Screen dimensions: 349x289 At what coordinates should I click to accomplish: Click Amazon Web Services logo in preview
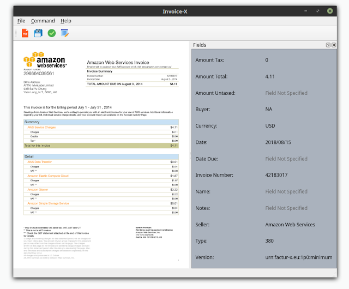click(x=45, y=59)
